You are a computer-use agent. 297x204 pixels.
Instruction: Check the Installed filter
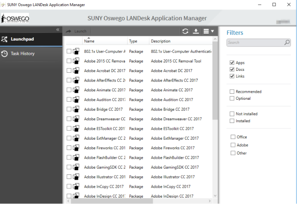[232, 121]
